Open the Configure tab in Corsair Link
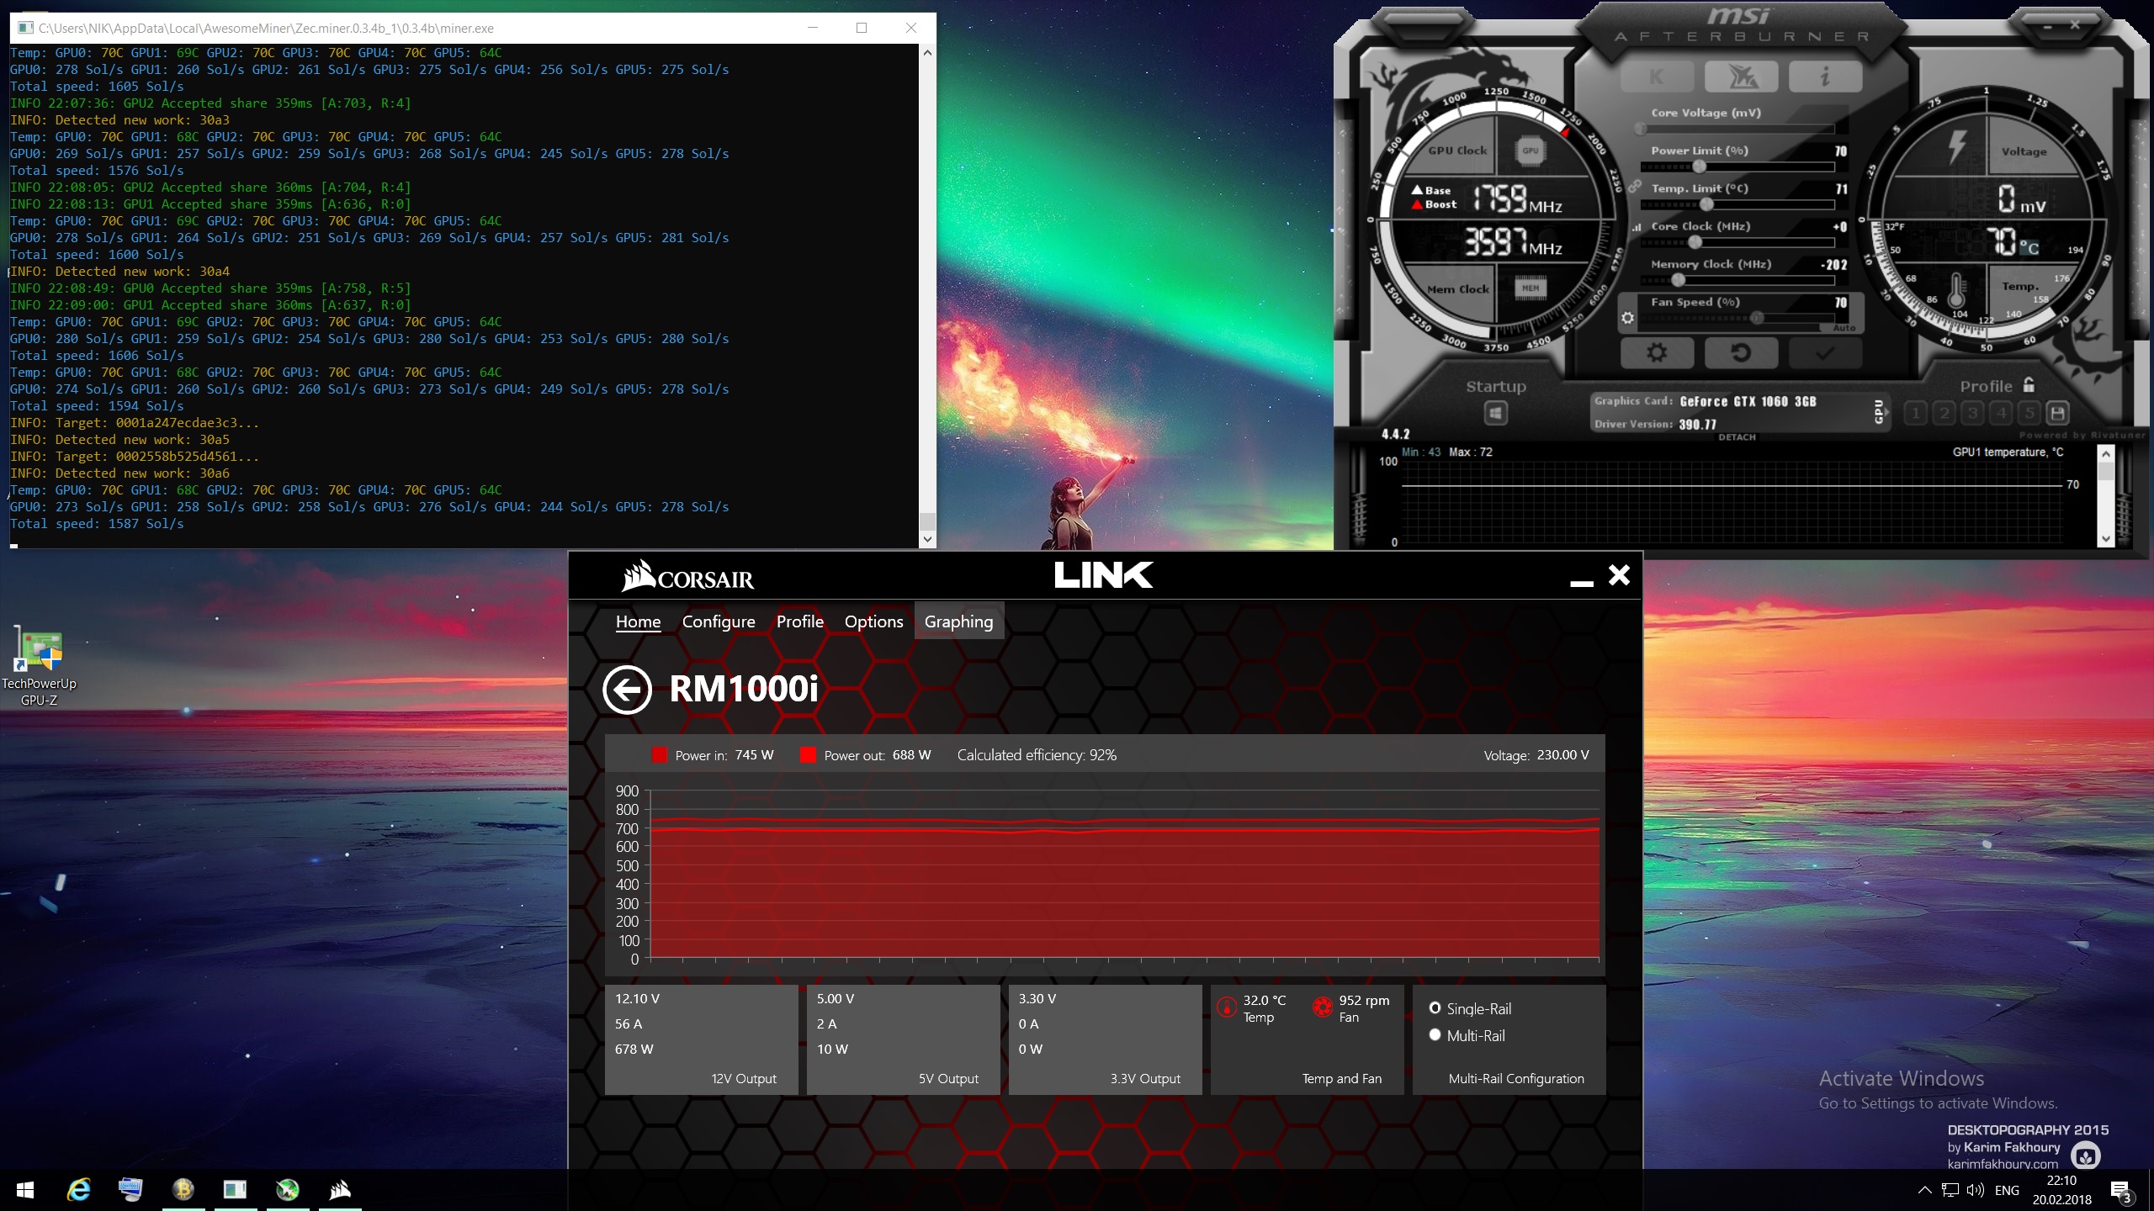The width and height of the screenshot is (2154, 1211). [718, 621]
